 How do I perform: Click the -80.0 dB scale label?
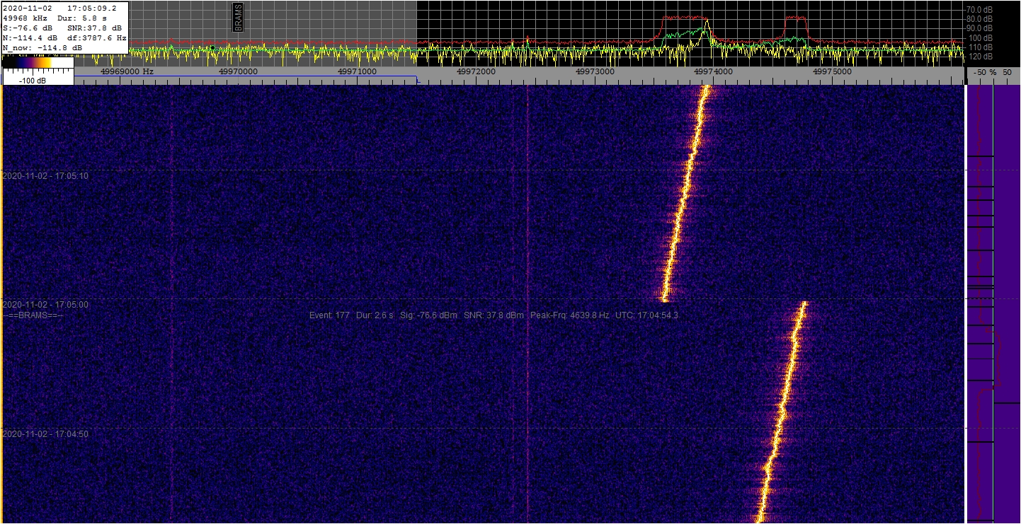point(979,19)
